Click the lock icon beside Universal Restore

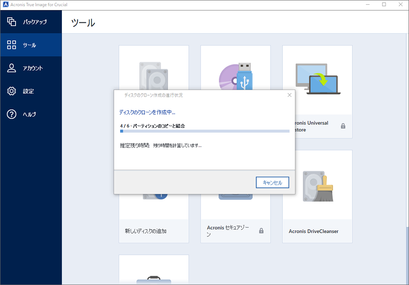click(343, 126)
